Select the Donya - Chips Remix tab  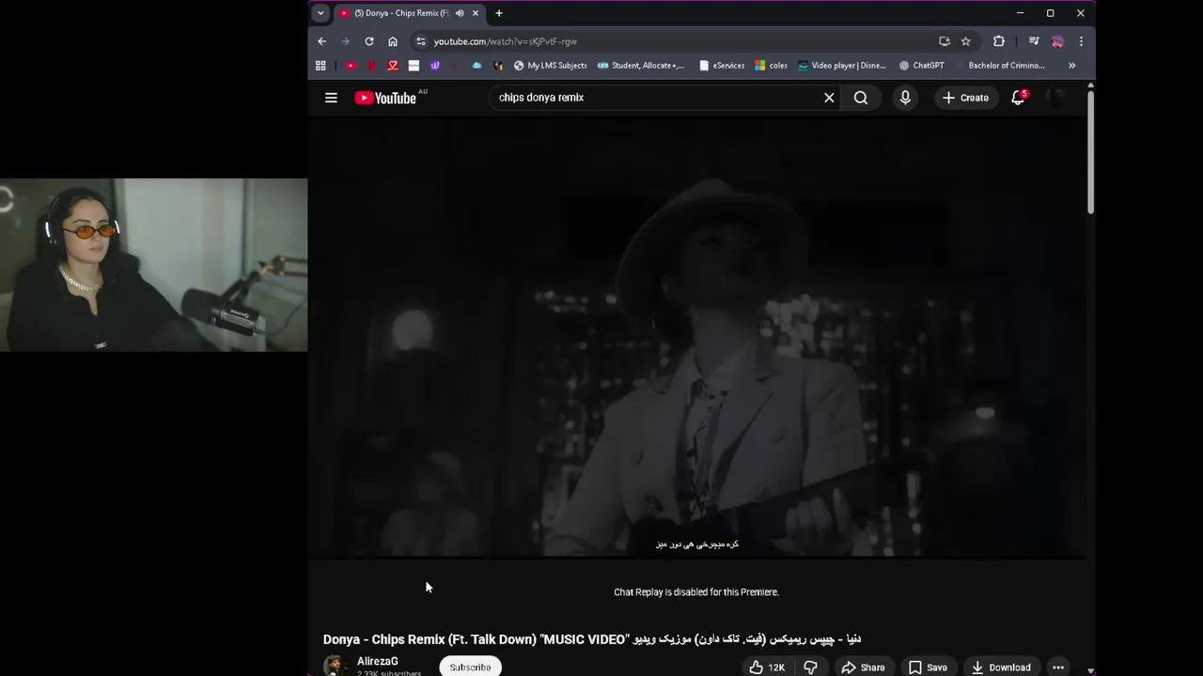tap(409, 13)
